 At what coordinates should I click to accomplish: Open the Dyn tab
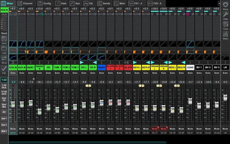[x=75, y=3]
